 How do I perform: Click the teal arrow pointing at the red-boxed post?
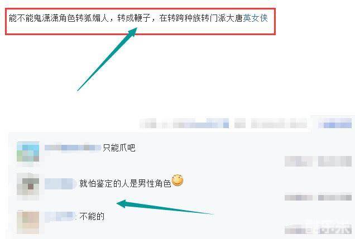107,59
